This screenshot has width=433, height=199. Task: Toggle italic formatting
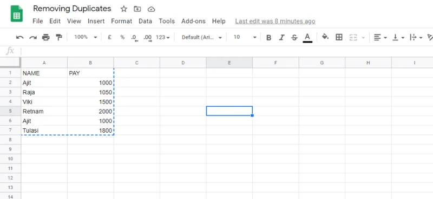[x=281, y=37]
